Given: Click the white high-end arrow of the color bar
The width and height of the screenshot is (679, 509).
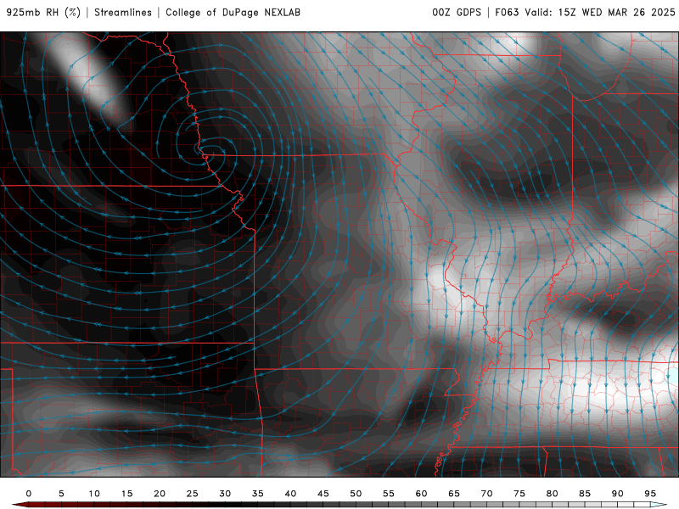Looking at the screenshot, I should (659, 505).
